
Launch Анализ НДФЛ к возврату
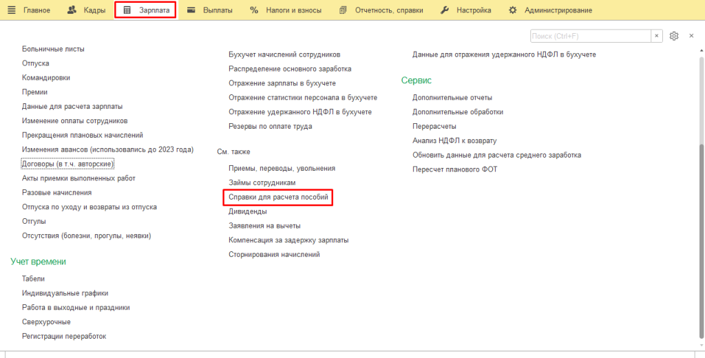point(454,140)
